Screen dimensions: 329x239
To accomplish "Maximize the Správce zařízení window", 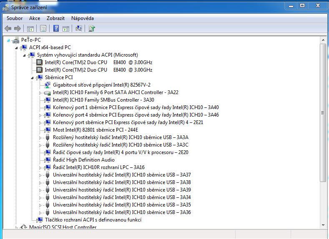I will point(302,6).
